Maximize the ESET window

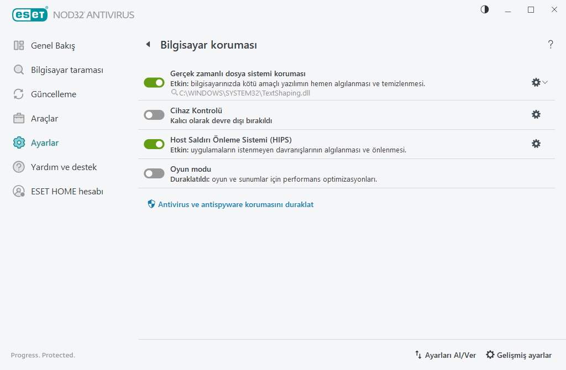click(x=531, y=10)
